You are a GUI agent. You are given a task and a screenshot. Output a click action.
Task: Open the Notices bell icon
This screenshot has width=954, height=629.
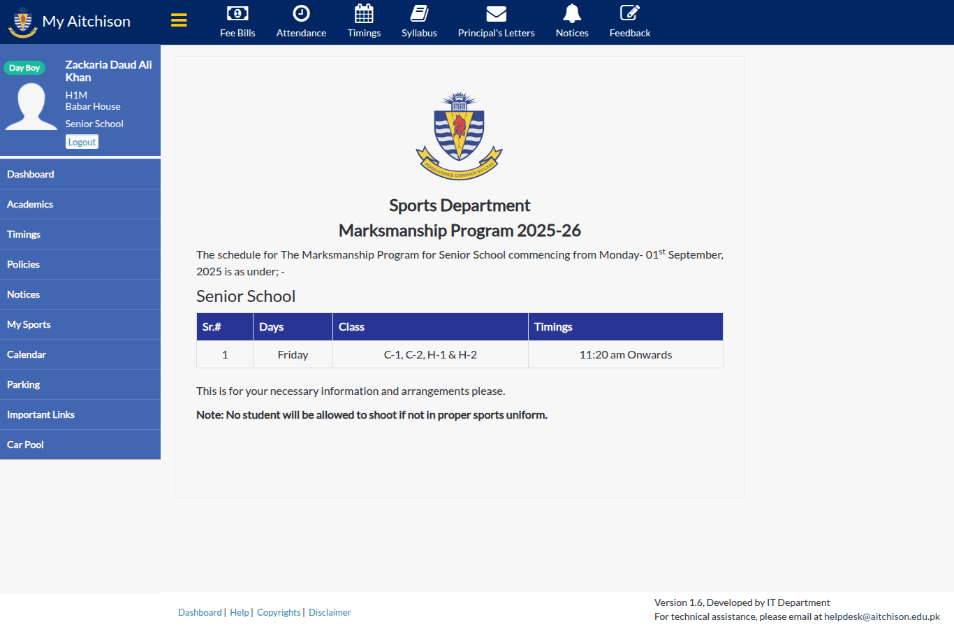point(572,13)
